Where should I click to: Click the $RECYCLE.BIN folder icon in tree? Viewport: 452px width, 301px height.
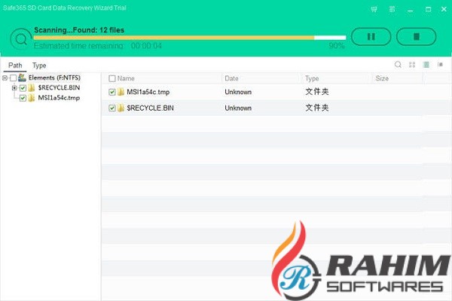click(x=32, y=87)
